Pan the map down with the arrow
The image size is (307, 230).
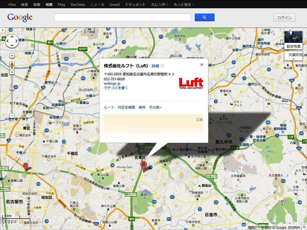pyautogui.click(x=12, y=46)
